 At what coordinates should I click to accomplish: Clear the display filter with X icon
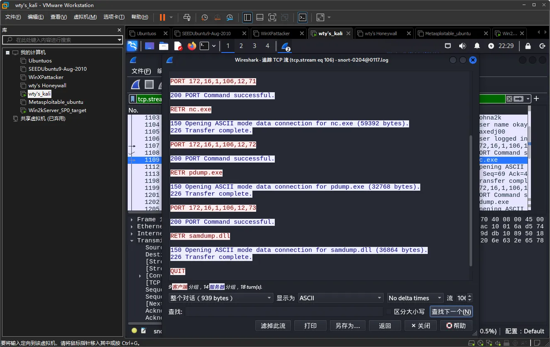coord(509,99)
